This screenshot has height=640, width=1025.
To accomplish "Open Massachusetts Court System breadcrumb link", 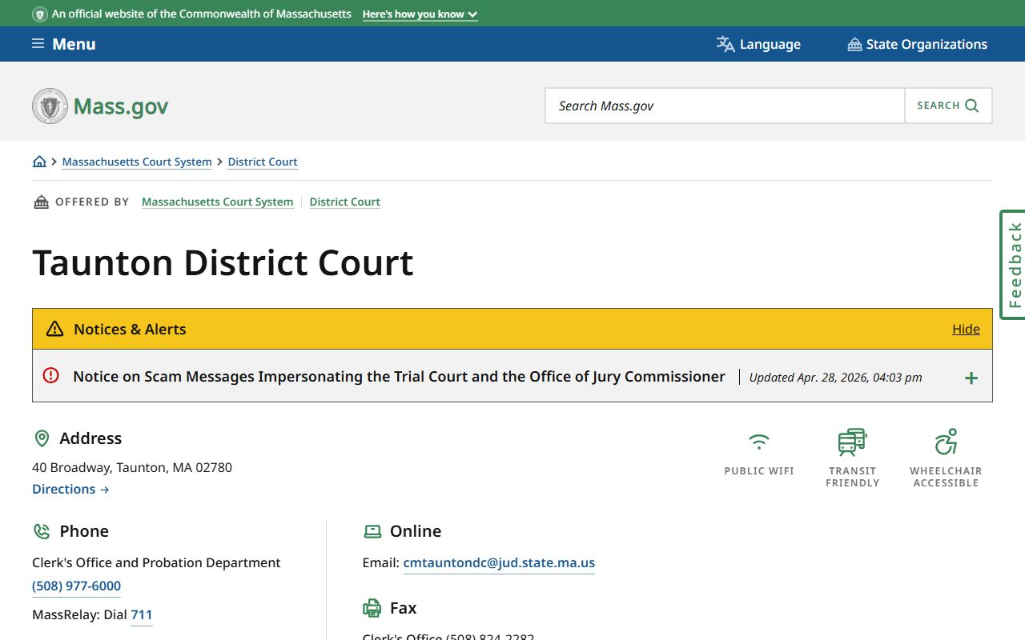I will pyautogui.click(x=137, y=162).
